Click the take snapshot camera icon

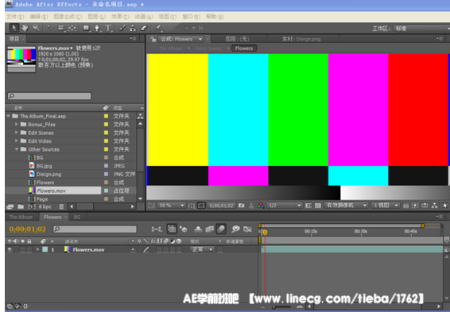point(242,206)
